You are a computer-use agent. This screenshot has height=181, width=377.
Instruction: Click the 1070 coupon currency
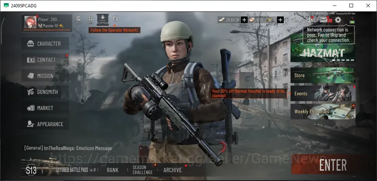[256, 20]
